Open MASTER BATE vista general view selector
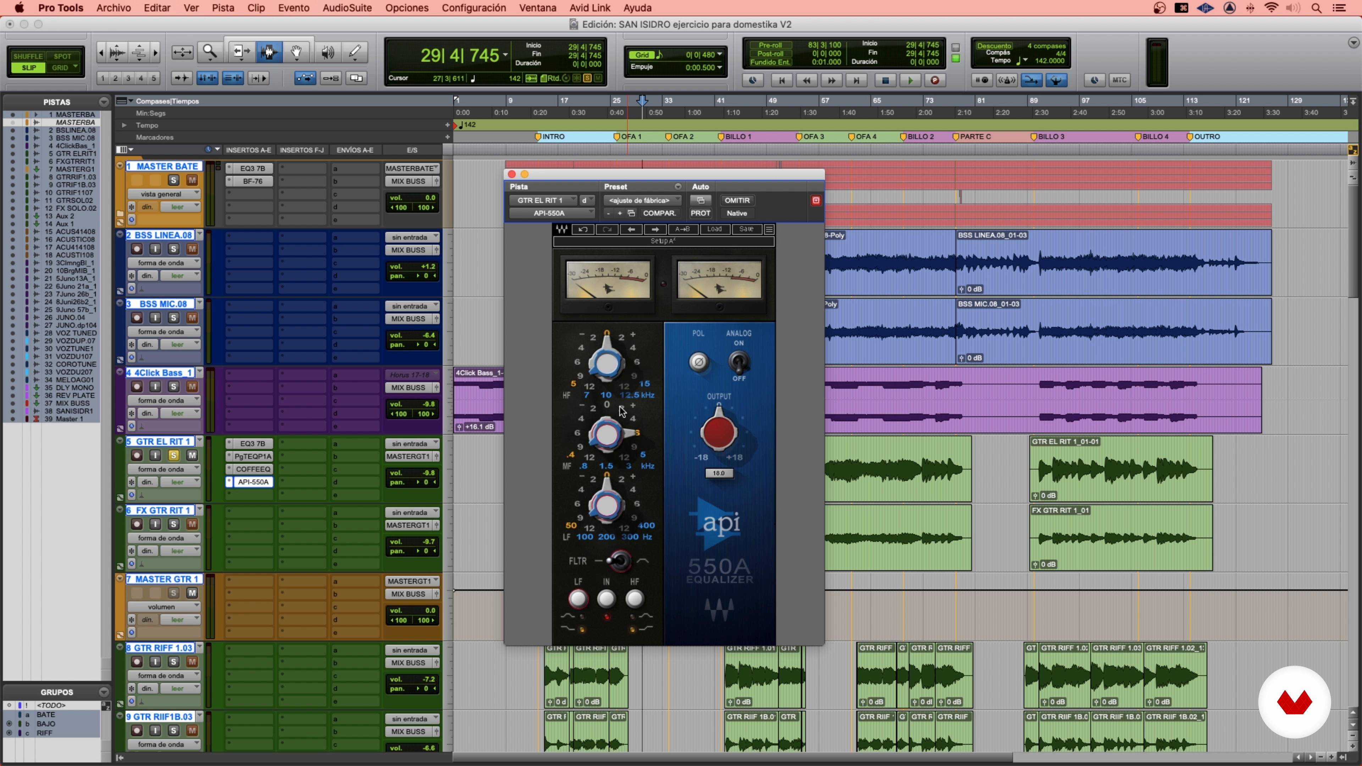 164,194
